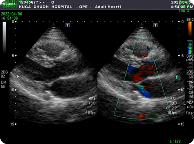
Task: Select the green focus arrow on right scale
Action: 176,78
